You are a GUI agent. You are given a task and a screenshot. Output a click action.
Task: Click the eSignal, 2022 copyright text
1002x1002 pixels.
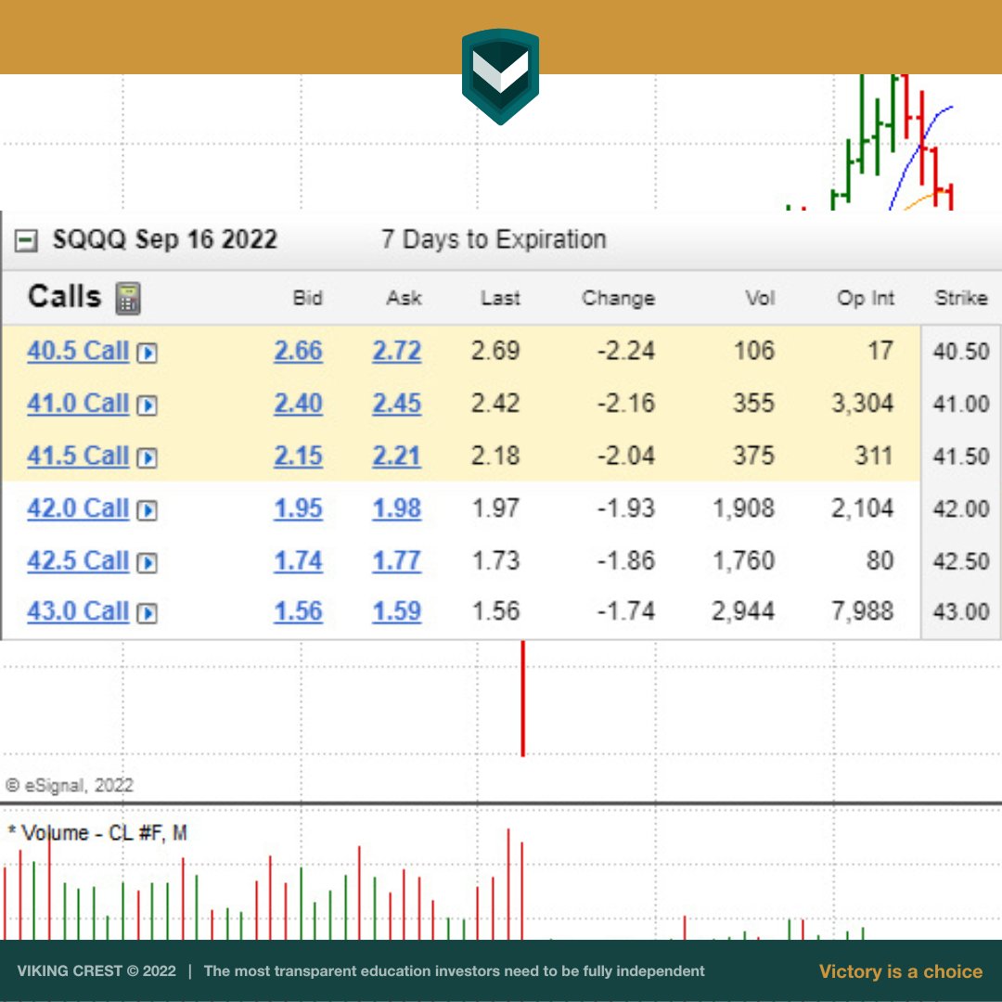click(69, 785)
